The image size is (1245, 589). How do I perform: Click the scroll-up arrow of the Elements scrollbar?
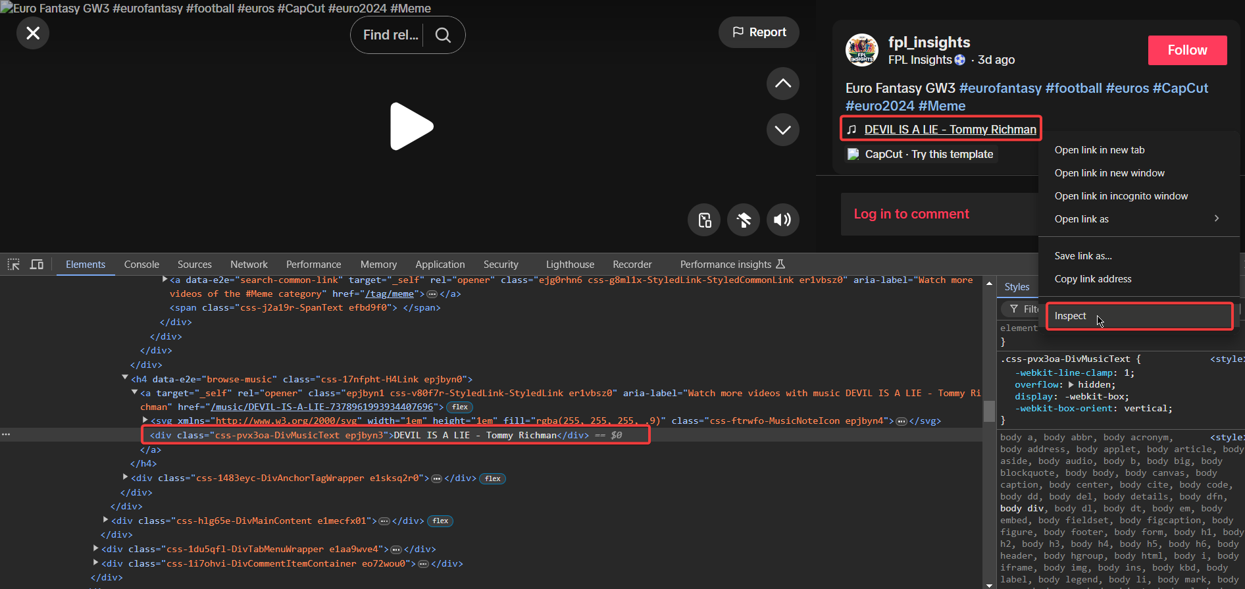click(x=989, y=283)
